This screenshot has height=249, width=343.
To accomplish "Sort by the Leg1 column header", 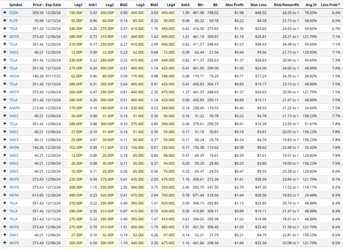I will pos(78,5).
